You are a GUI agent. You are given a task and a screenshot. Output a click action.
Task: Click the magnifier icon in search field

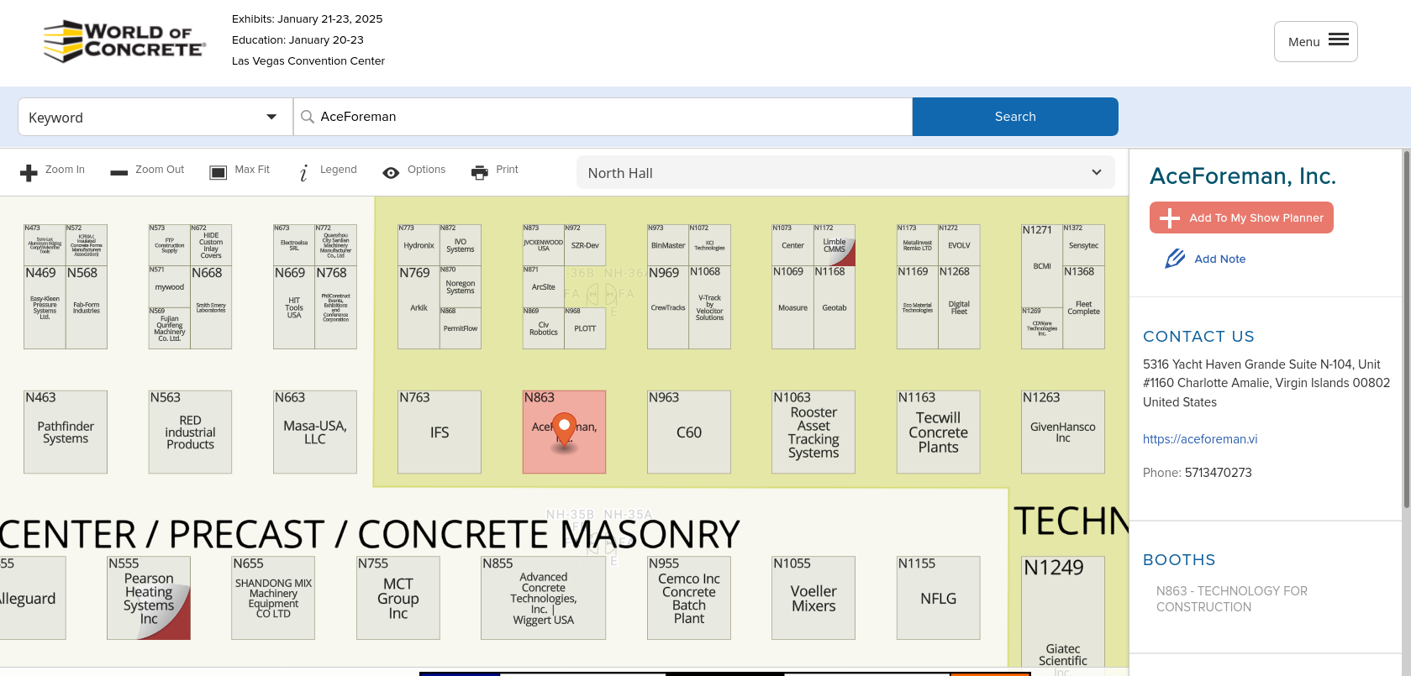click(308, 117)
